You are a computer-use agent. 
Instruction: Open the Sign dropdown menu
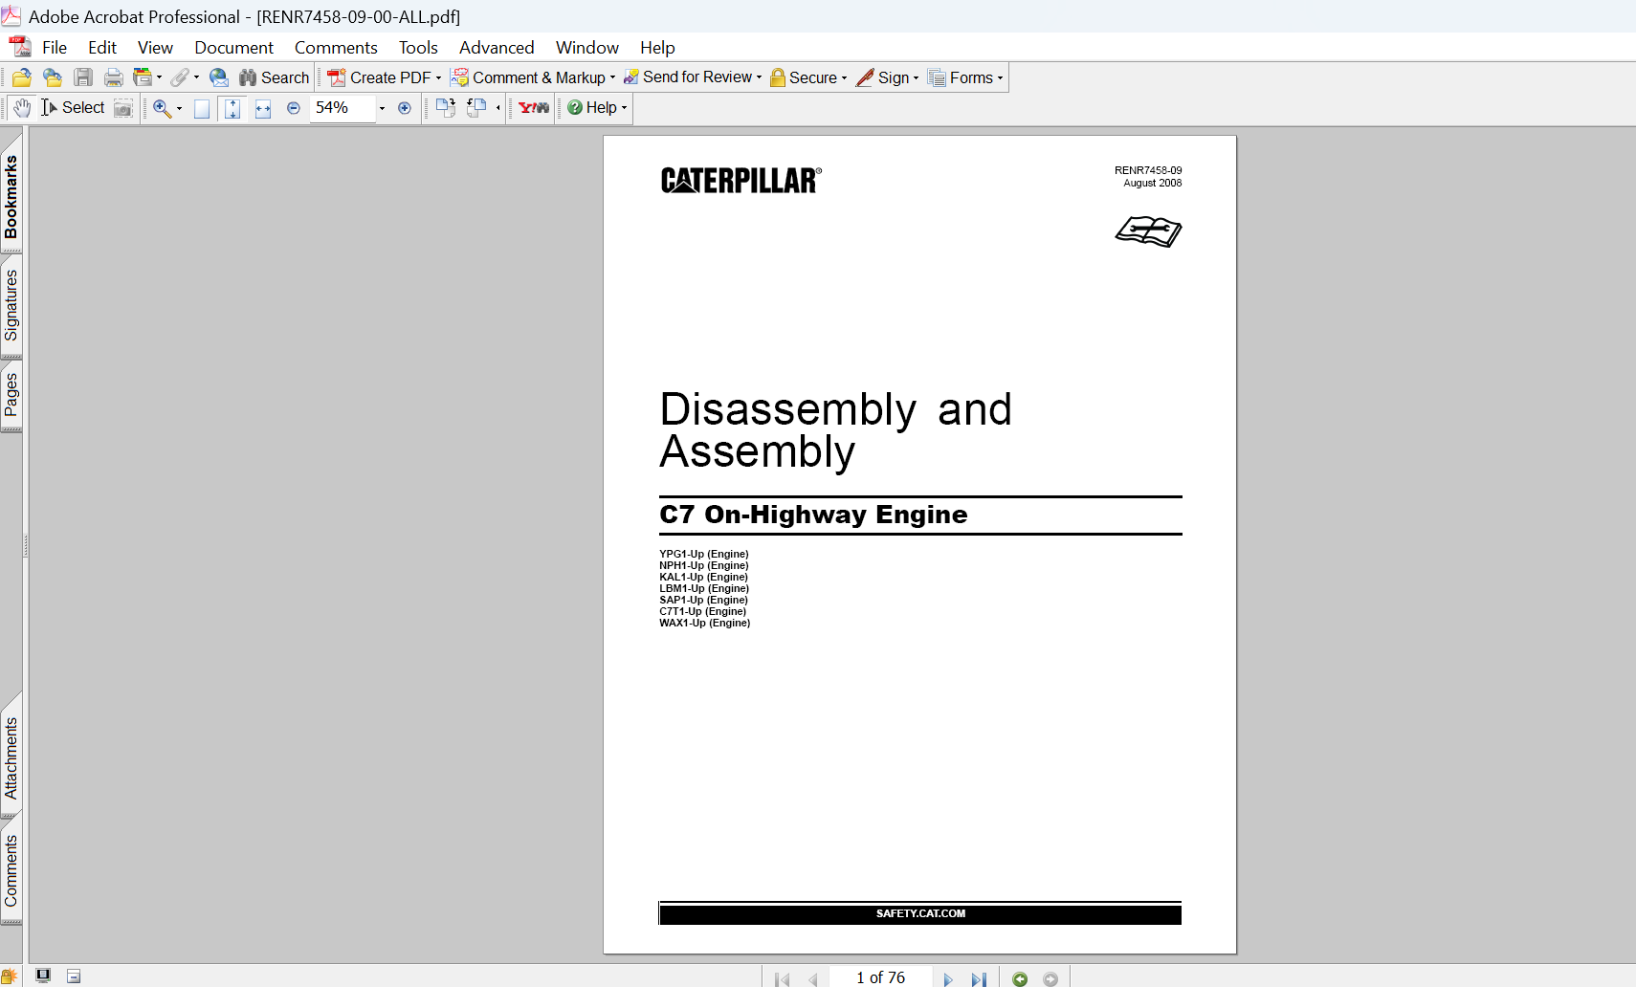888,77
